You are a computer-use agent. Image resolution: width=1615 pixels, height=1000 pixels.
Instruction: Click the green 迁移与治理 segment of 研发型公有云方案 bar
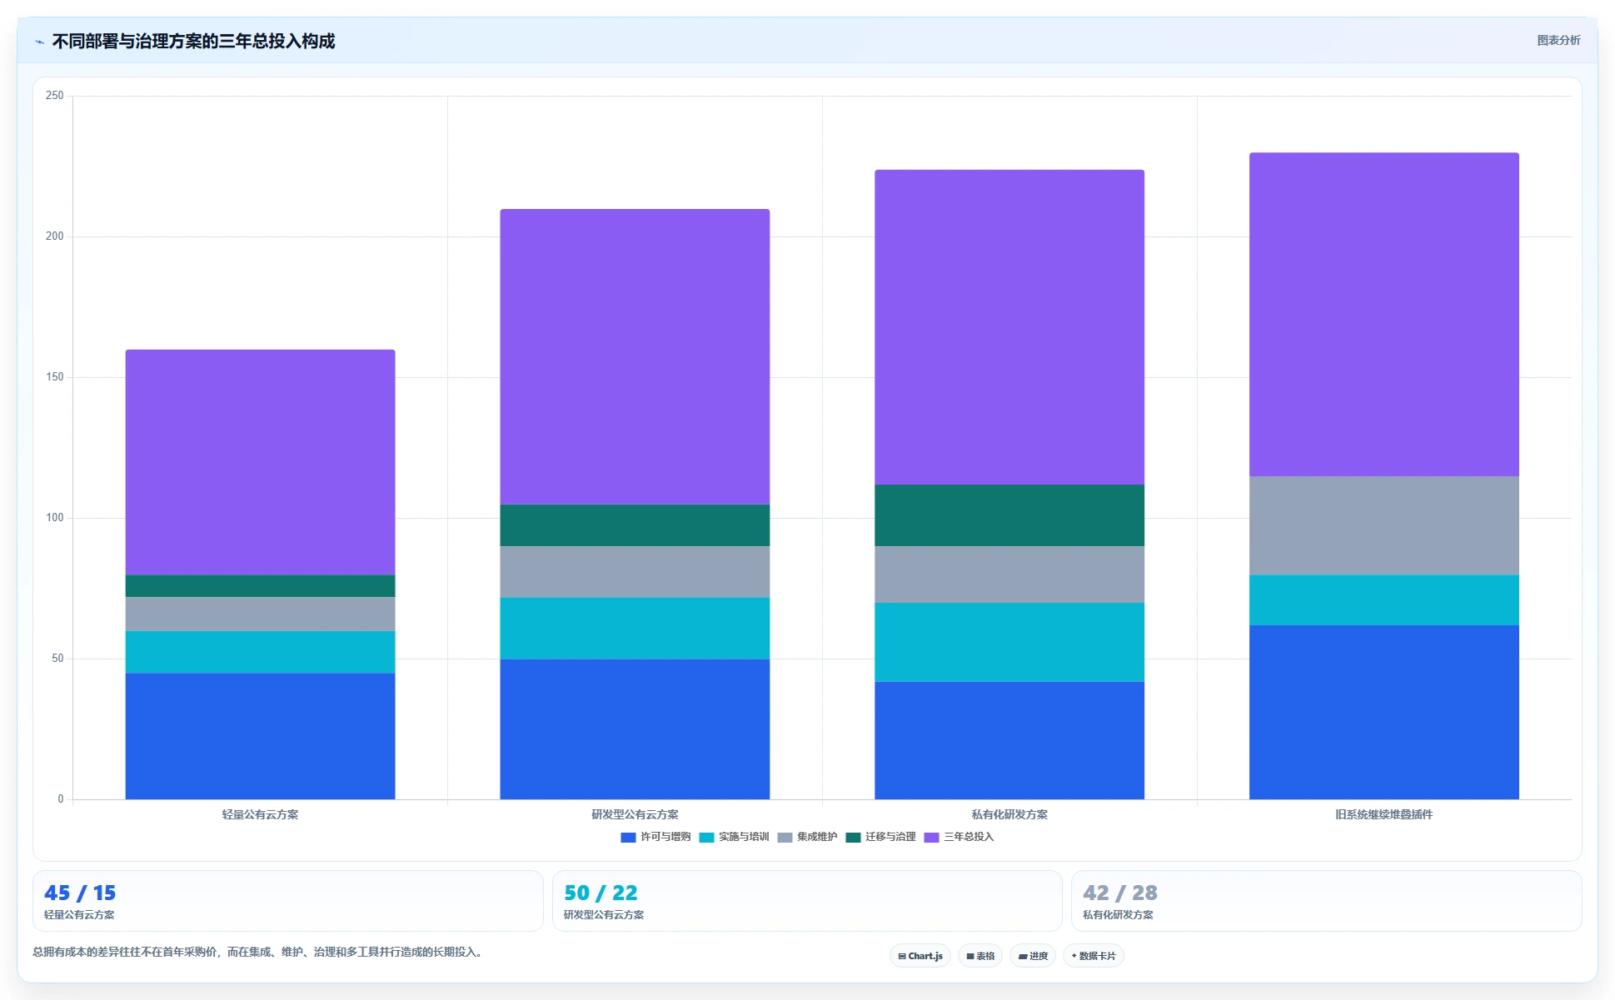coord(635,525)
